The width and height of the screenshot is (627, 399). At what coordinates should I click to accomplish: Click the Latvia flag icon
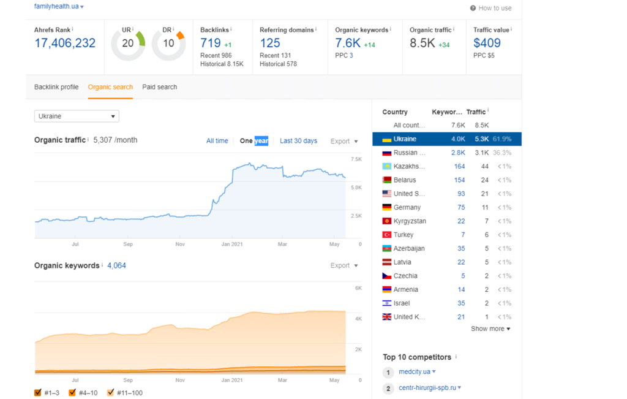click(387, 262)
